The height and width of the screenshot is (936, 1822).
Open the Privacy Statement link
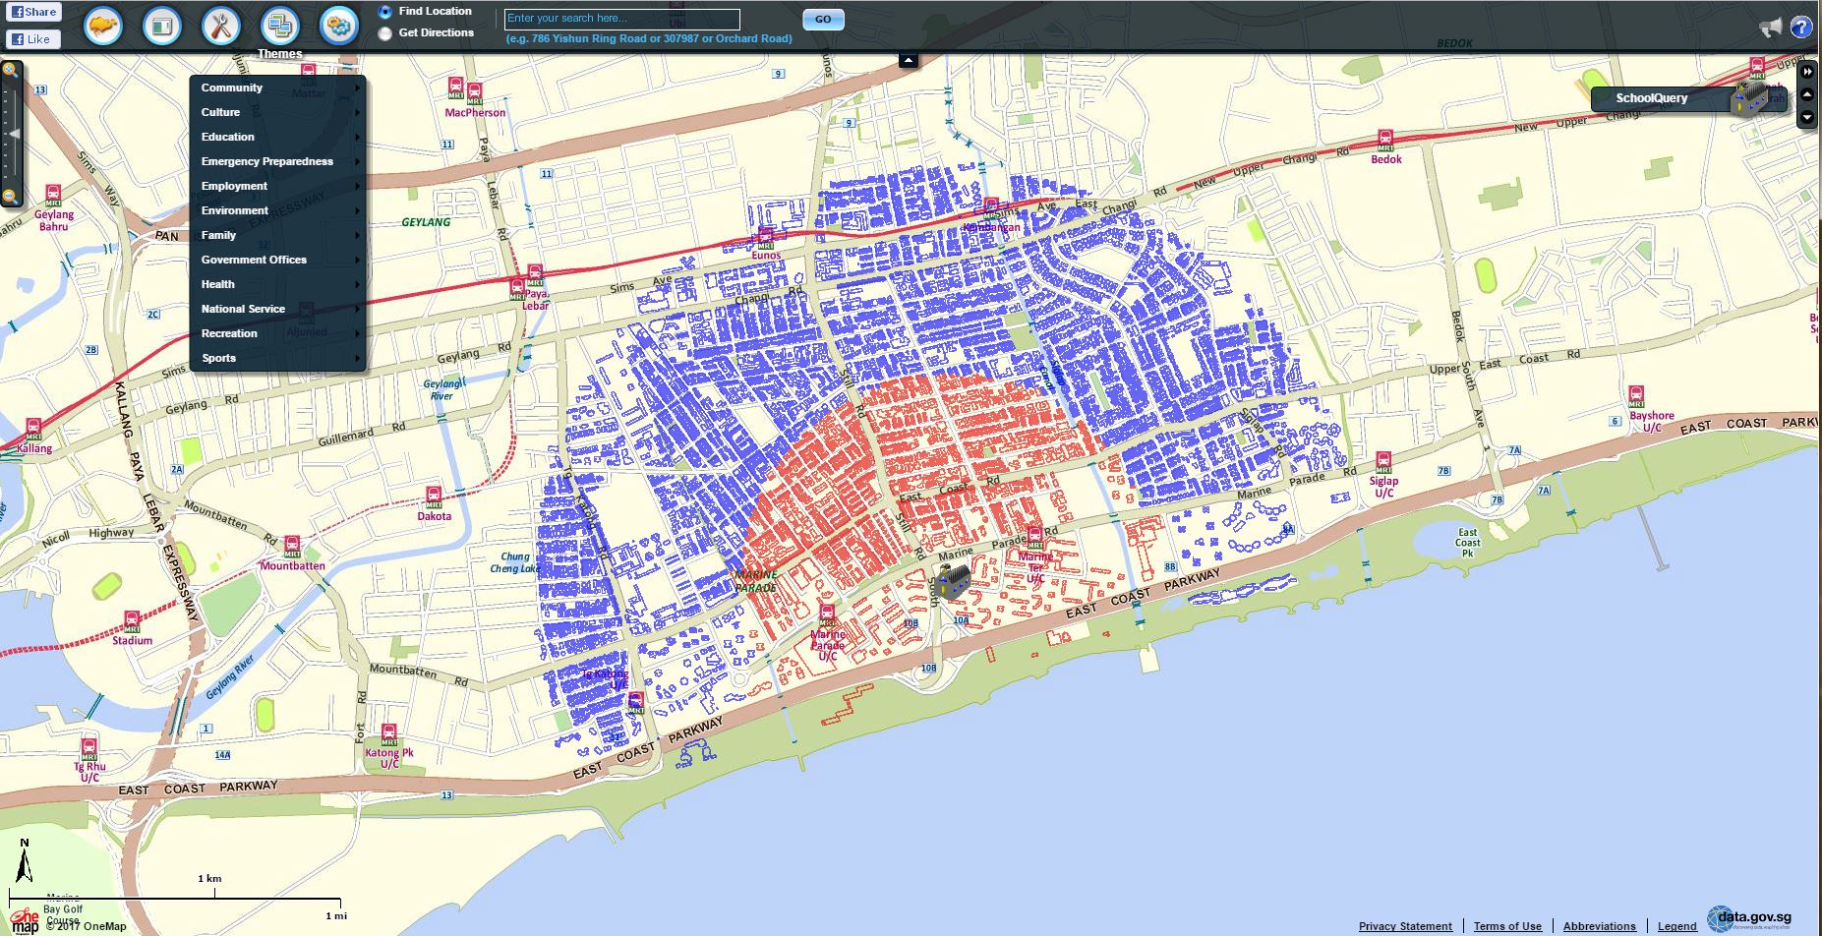pos(1405,926)
